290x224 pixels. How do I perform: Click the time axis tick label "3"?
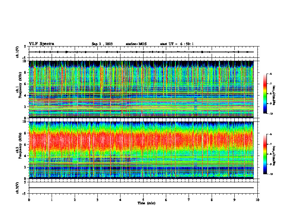coord(97,200)
